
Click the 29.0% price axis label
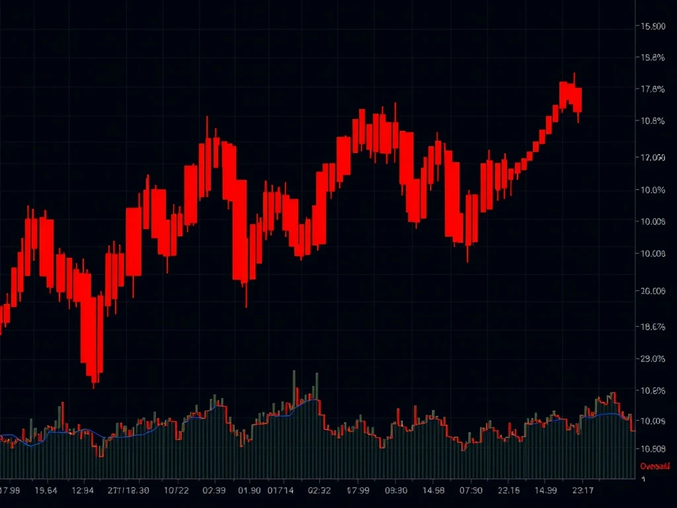[653, 359]
